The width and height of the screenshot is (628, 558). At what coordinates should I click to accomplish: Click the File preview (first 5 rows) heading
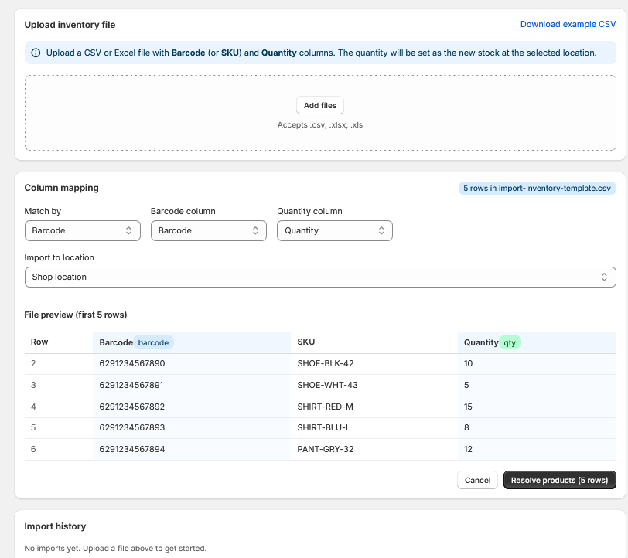coord(76,315)
